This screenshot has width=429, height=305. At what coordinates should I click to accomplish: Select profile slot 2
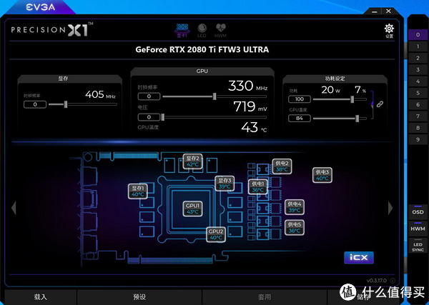pos(418,58)
